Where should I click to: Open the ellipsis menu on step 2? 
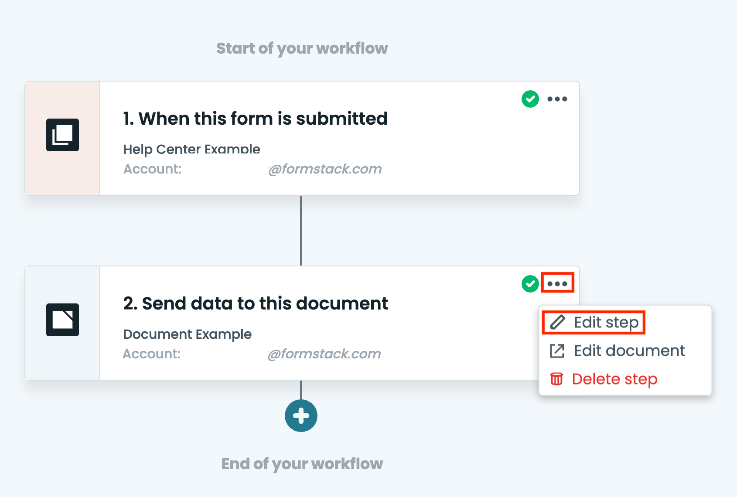(x=557, y=284)
